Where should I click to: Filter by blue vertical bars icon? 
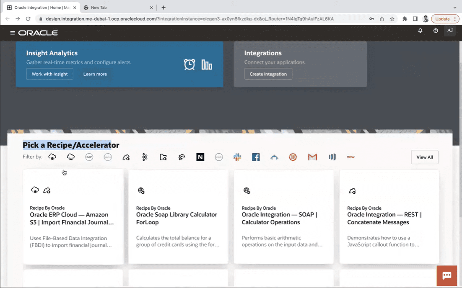(332, 157)
